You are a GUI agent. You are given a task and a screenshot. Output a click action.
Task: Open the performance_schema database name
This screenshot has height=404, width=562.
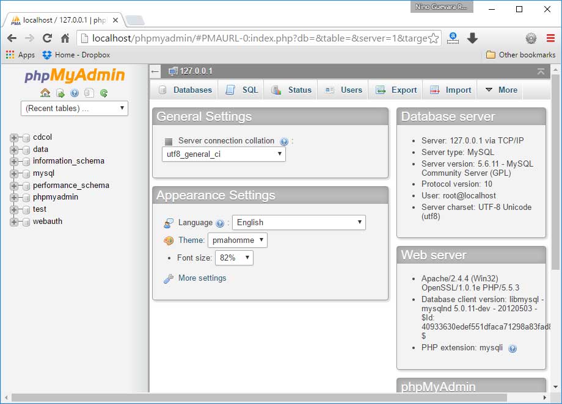(71, 186)
